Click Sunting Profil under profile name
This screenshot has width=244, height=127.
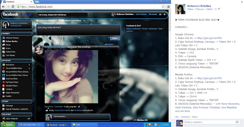click(x=16, y=26)
